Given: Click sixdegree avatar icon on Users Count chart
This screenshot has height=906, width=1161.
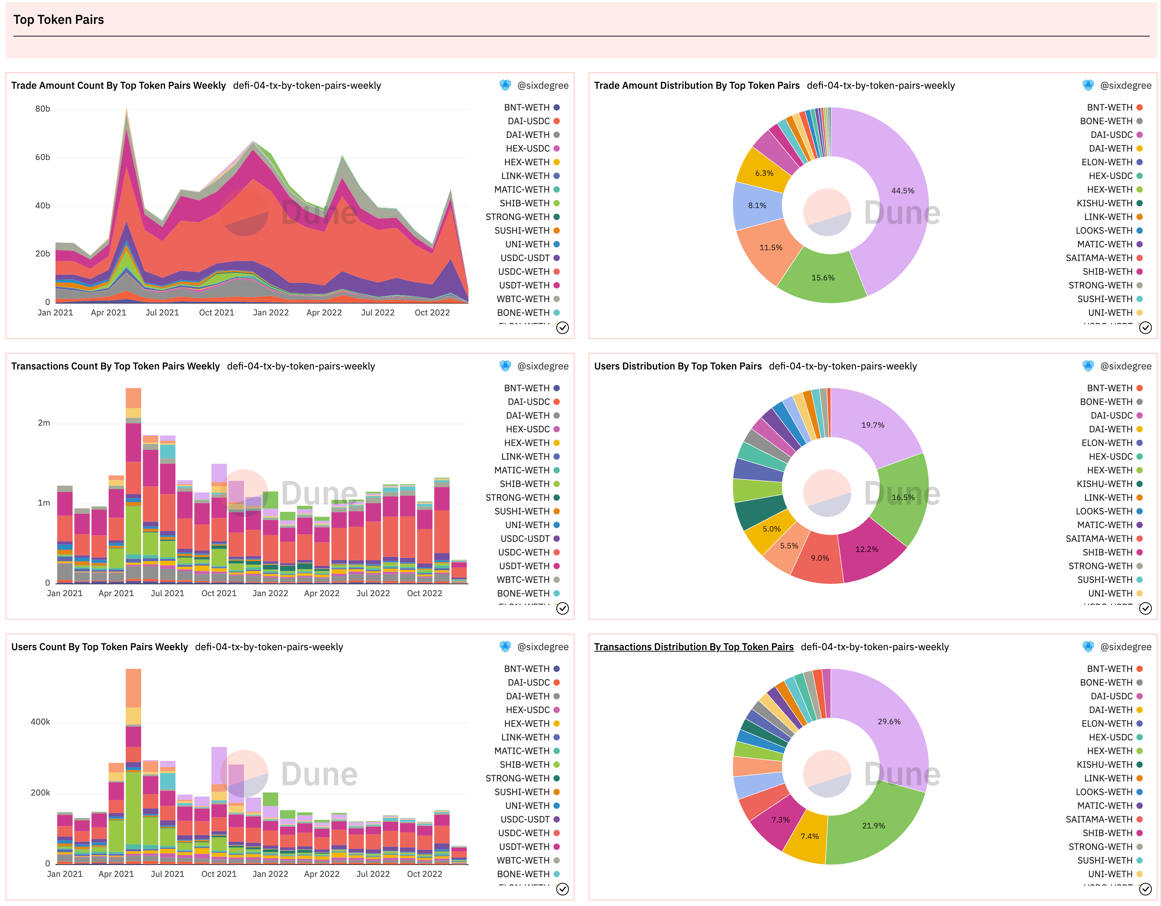Looking at the screenshot, I should point(505,647).
